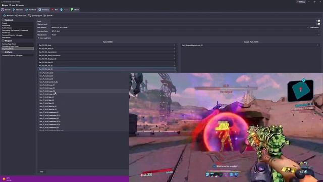Choose Part_PS_VLA_Scope_01 in dropdown list
The image size is (323, 182).
click(x=47, y=85)
